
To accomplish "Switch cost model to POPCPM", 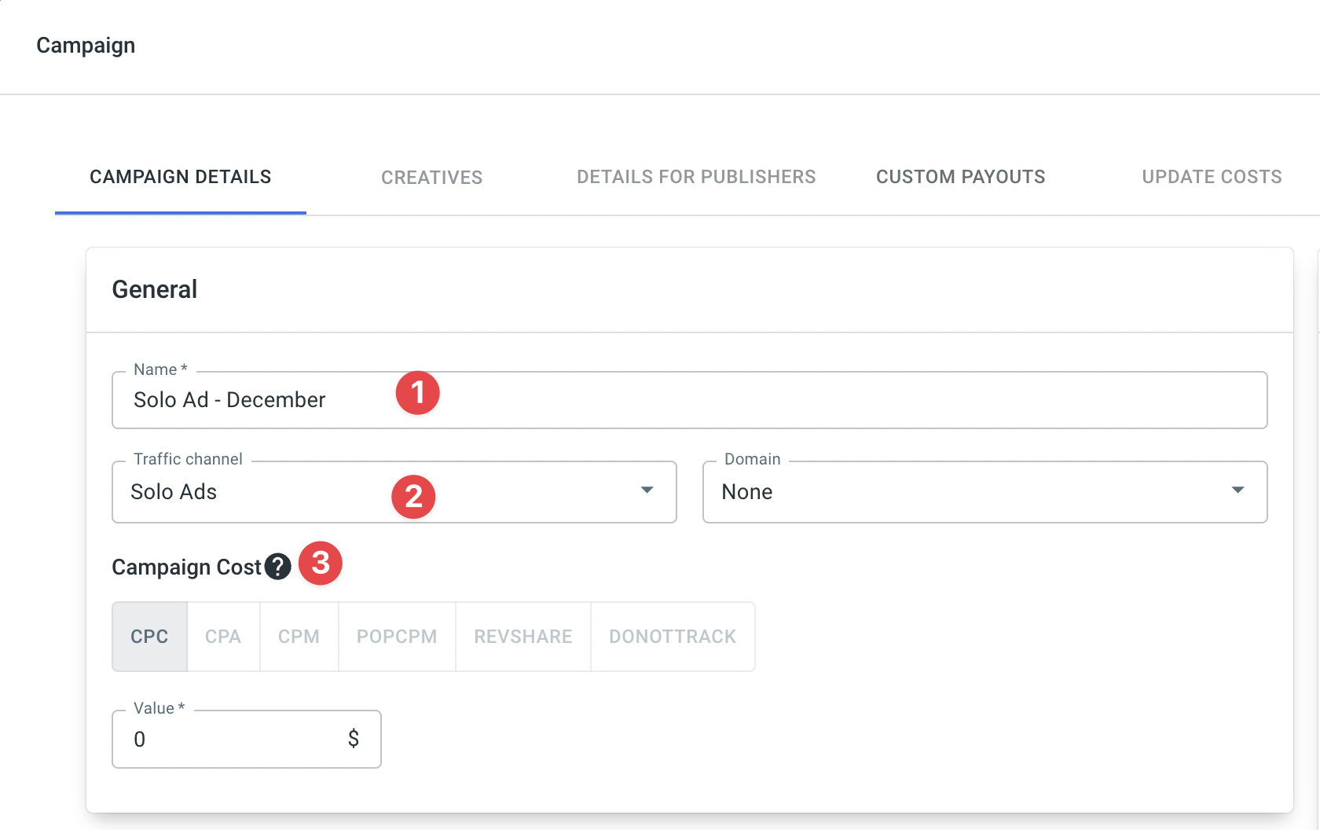I will [x=397, y=637].
